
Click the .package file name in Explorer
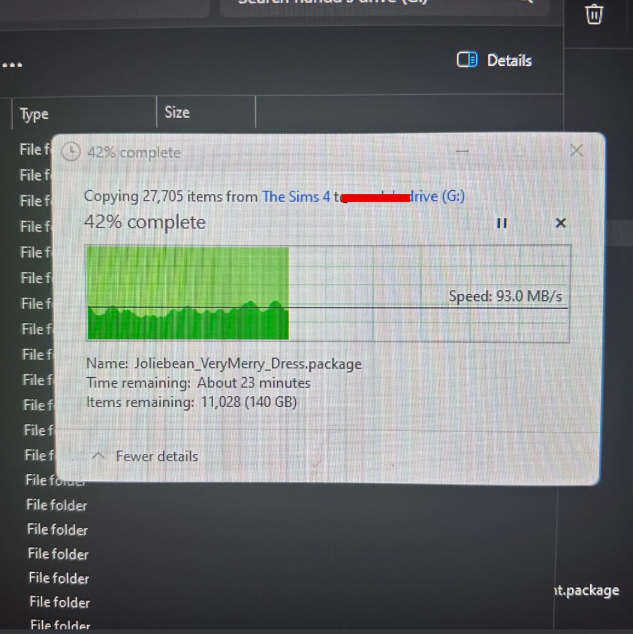tap(586, 590)
